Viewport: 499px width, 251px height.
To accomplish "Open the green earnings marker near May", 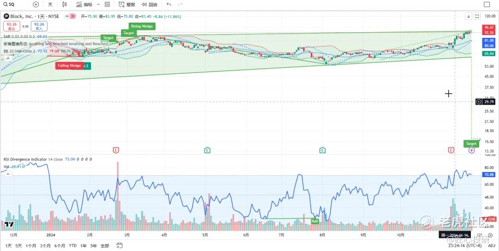I will coord(207,150).
